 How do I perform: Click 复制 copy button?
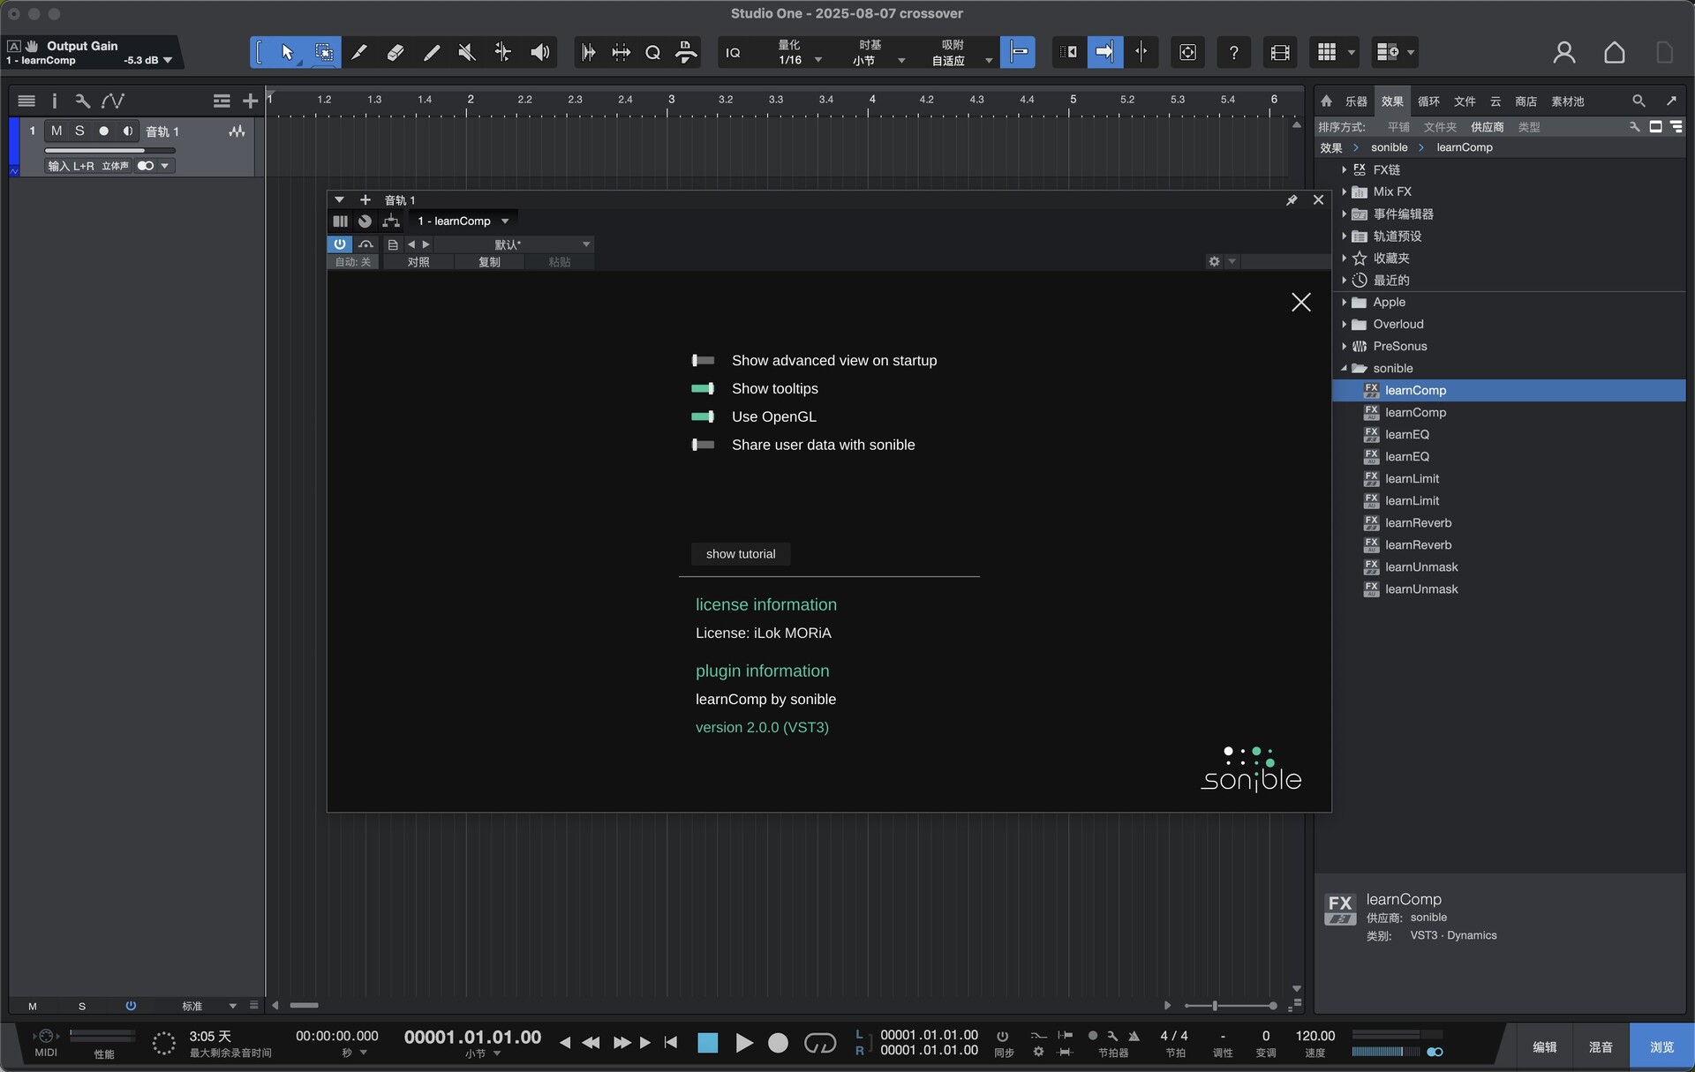click(x=489, y=262)
